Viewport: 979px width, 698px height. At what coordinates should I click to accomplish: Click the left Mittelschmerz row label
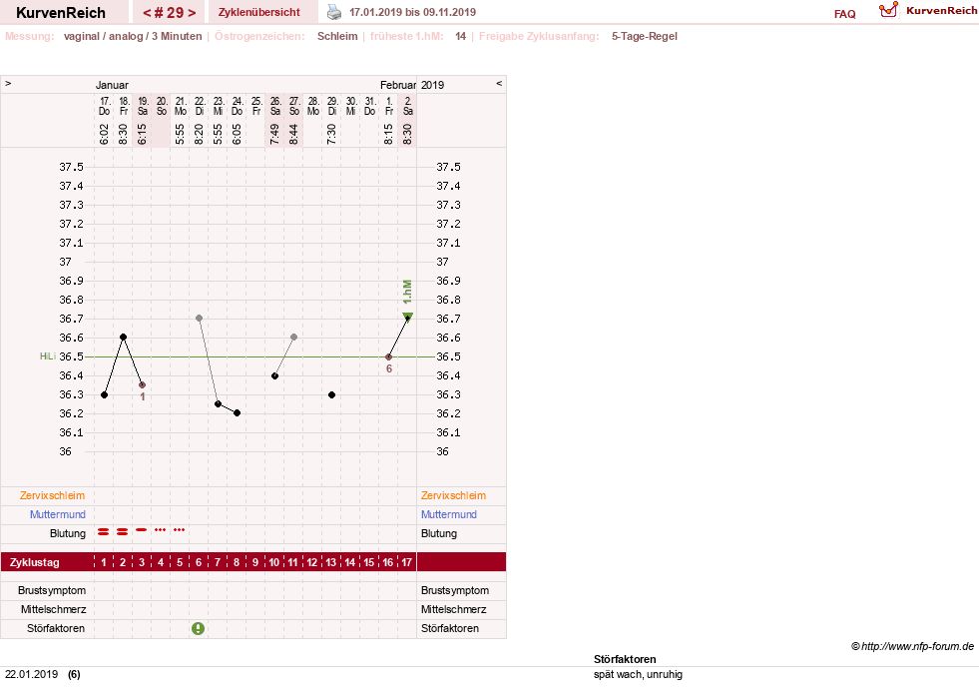click(53, 609)
